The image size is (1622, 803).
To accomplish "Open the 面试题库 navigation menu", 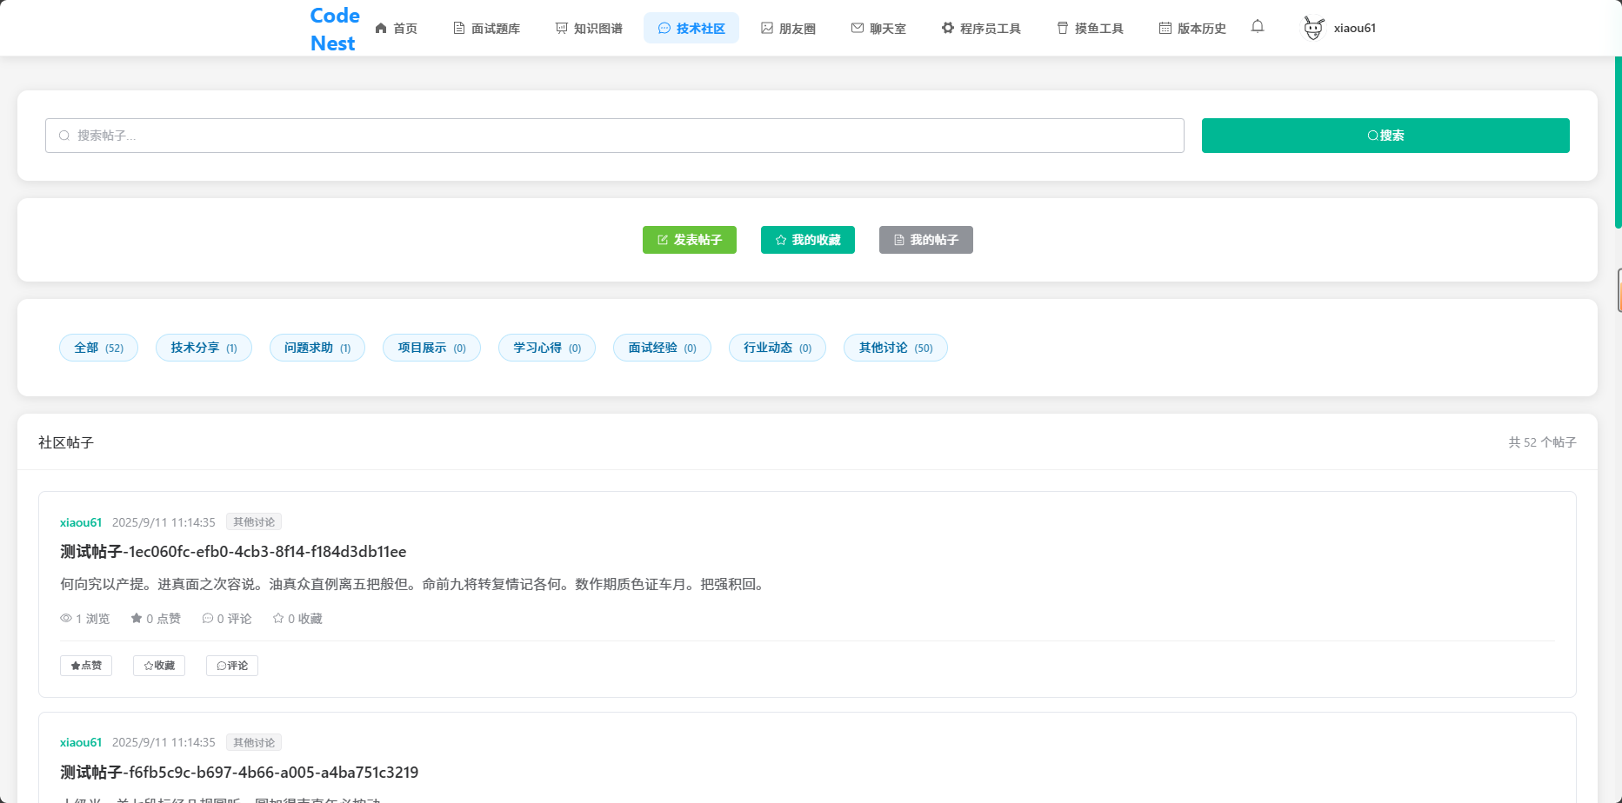I will coord(486,29).
